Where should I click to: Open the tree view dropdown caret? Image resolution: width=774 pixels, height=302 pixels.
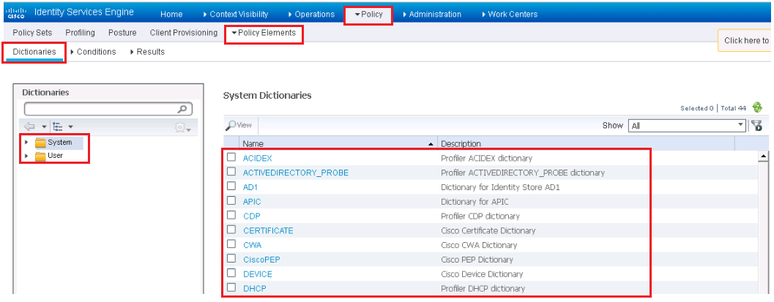click(x=70, y=127)
